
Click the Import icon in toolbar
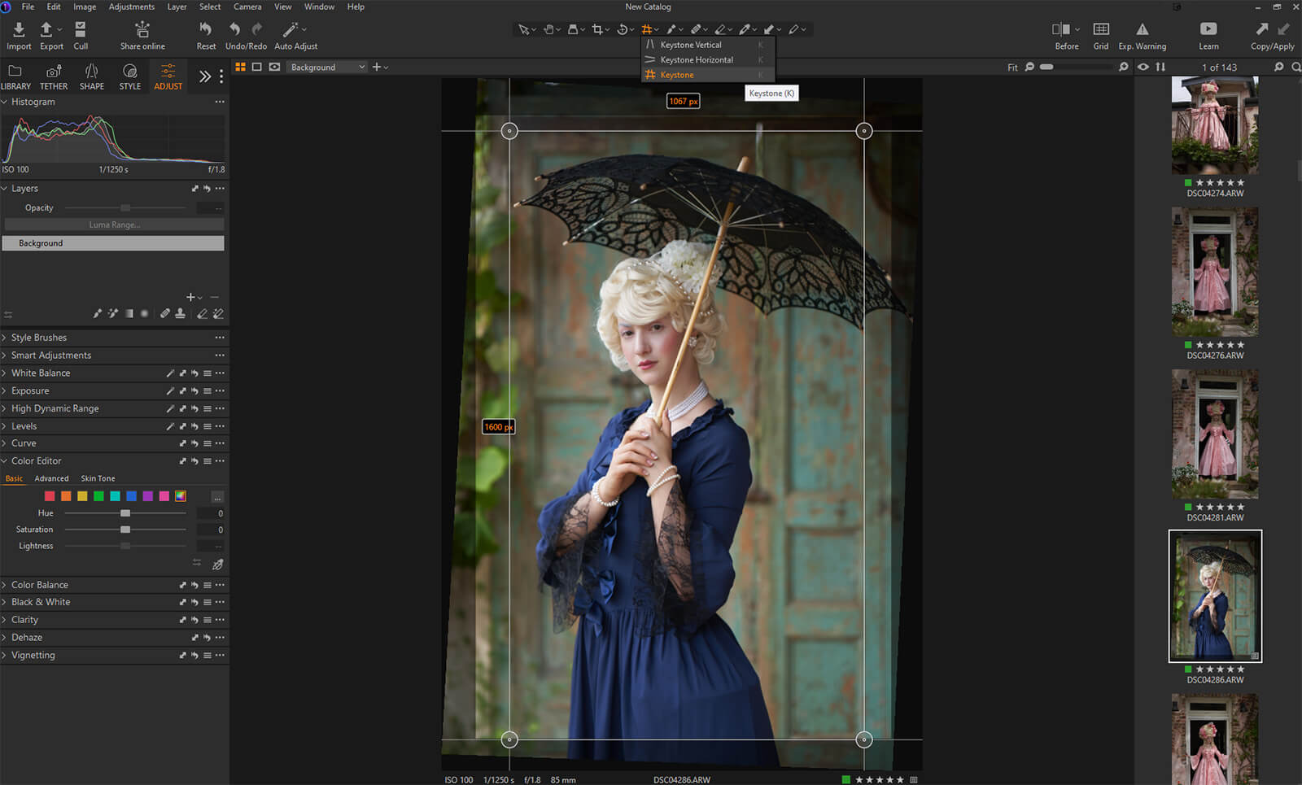coord(19,30)
